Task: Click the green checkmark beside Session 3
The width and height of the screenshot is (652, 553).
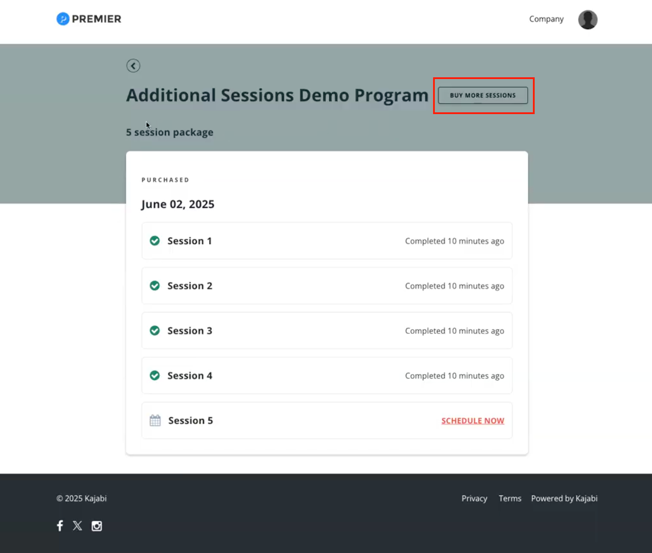Action: [155, 331]
